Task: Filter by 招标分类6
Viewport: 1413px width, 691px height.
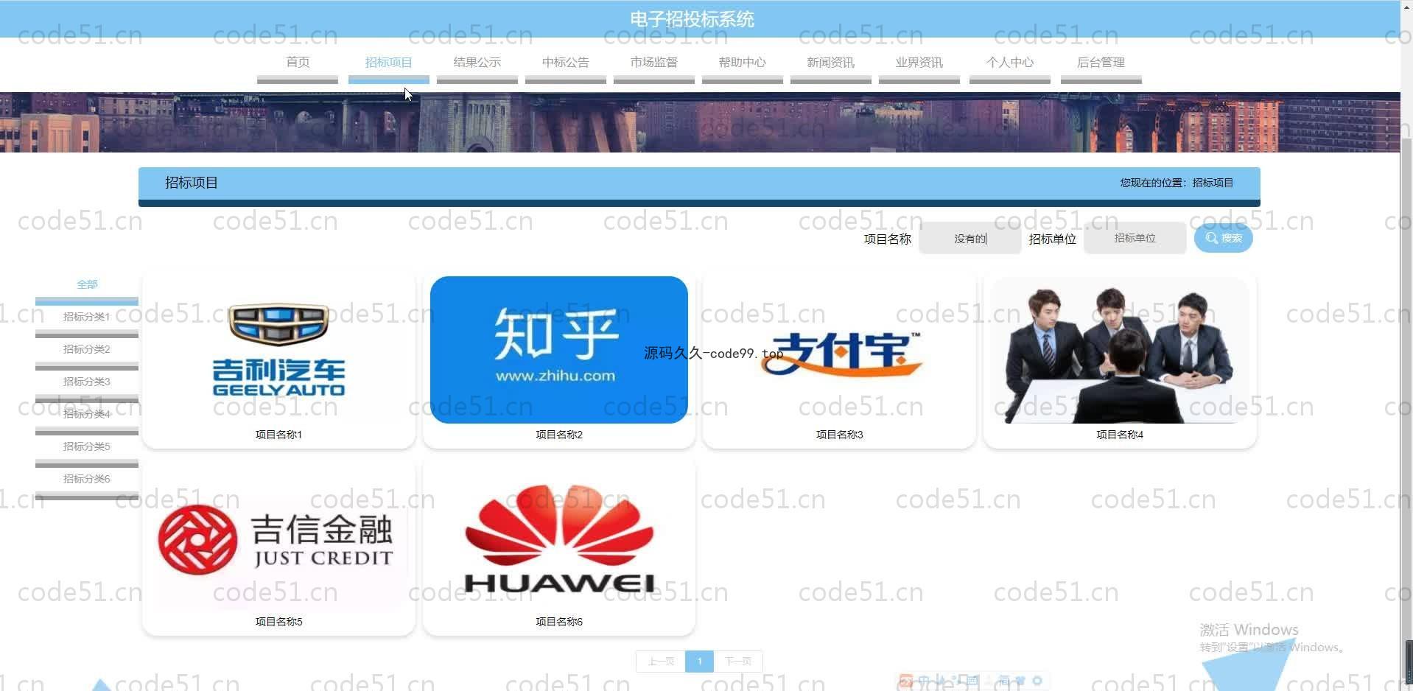Action: 87,479
